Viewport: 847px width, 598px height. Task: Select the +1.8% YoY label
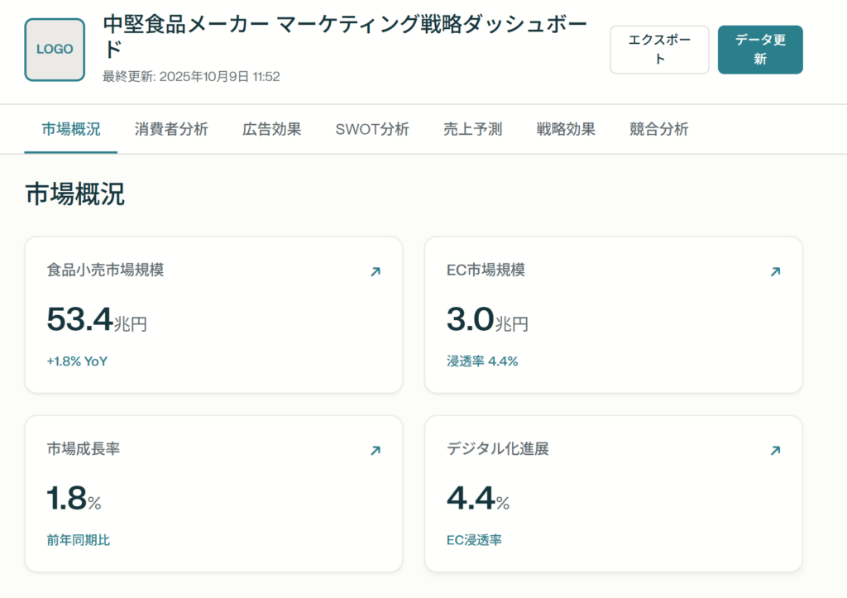pos(77,361)
